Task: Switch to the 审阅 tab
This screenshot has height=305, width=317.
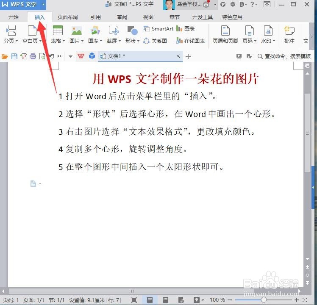Action: tap(122, 17)
